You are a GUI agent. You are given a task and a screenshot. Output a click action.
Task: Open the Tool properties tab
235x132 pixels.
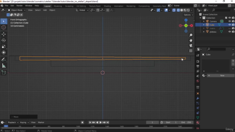tap(198, 55)
